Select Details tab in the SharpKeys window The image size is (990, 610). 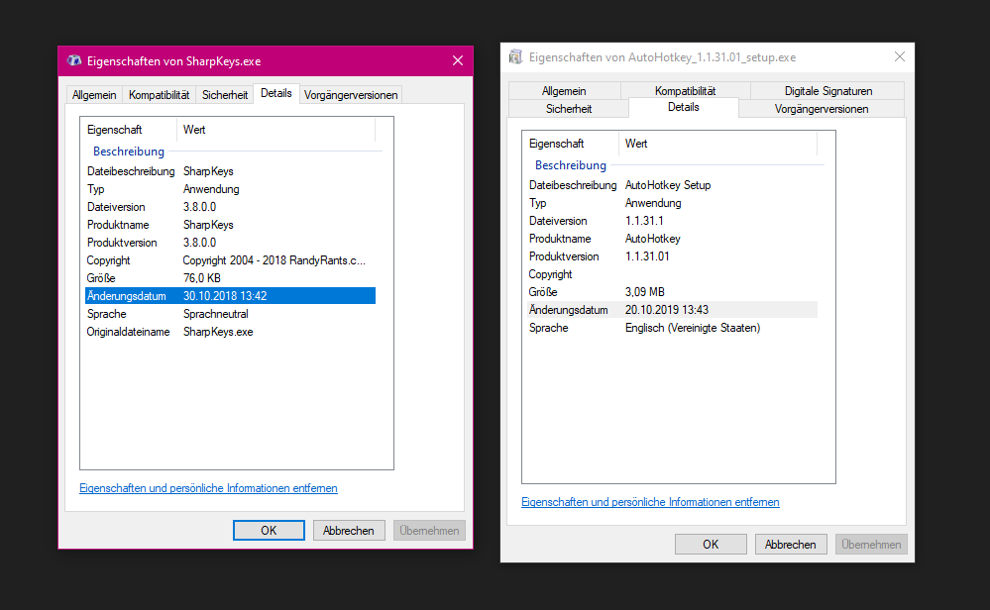click(x=275, y=93)
